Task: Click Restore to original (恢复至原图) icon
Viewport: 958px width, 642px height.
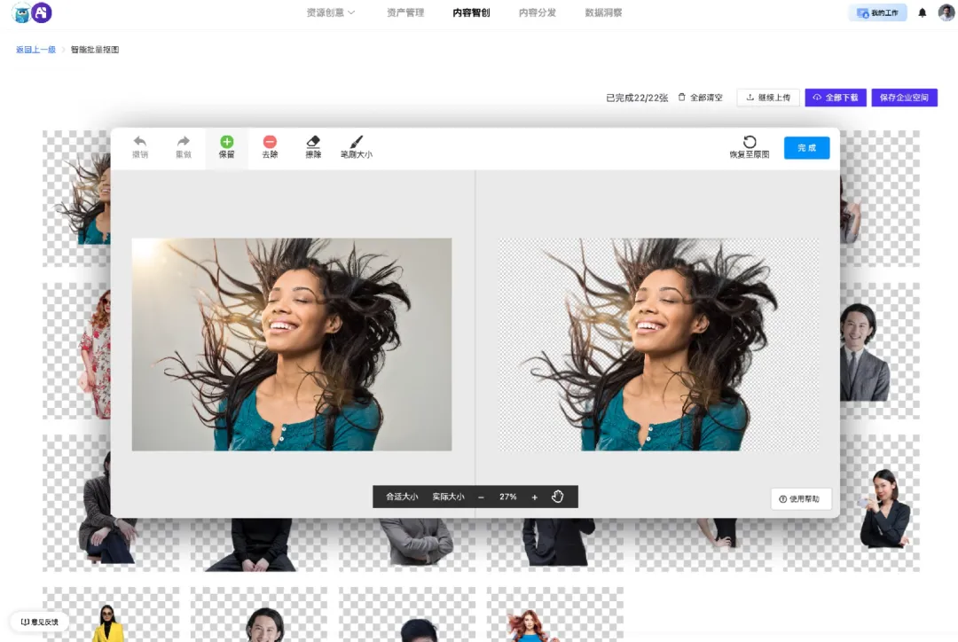Action: (x=750, y=147)
